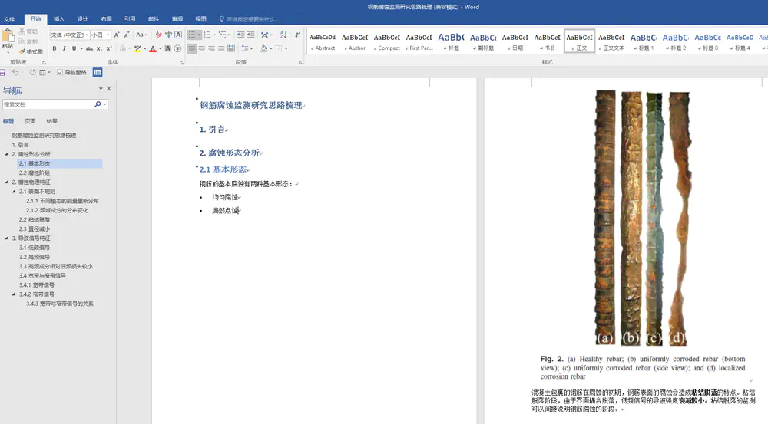
Task: Increase paragraph indent
Action: [251, 35]
